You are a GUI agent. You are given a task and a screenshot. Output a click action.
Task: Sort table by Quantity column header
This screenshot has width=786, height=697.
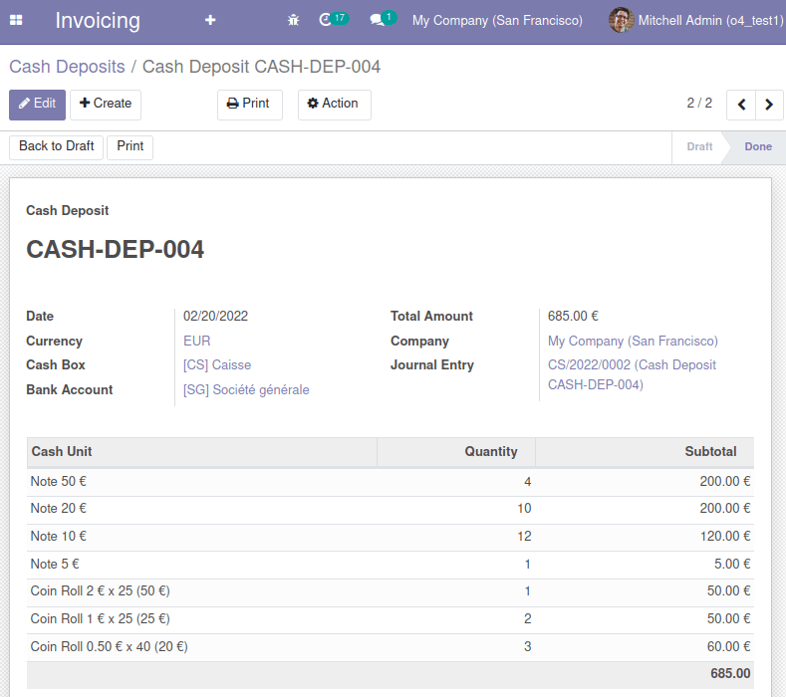pyautogui.click(x=490, y=452)
